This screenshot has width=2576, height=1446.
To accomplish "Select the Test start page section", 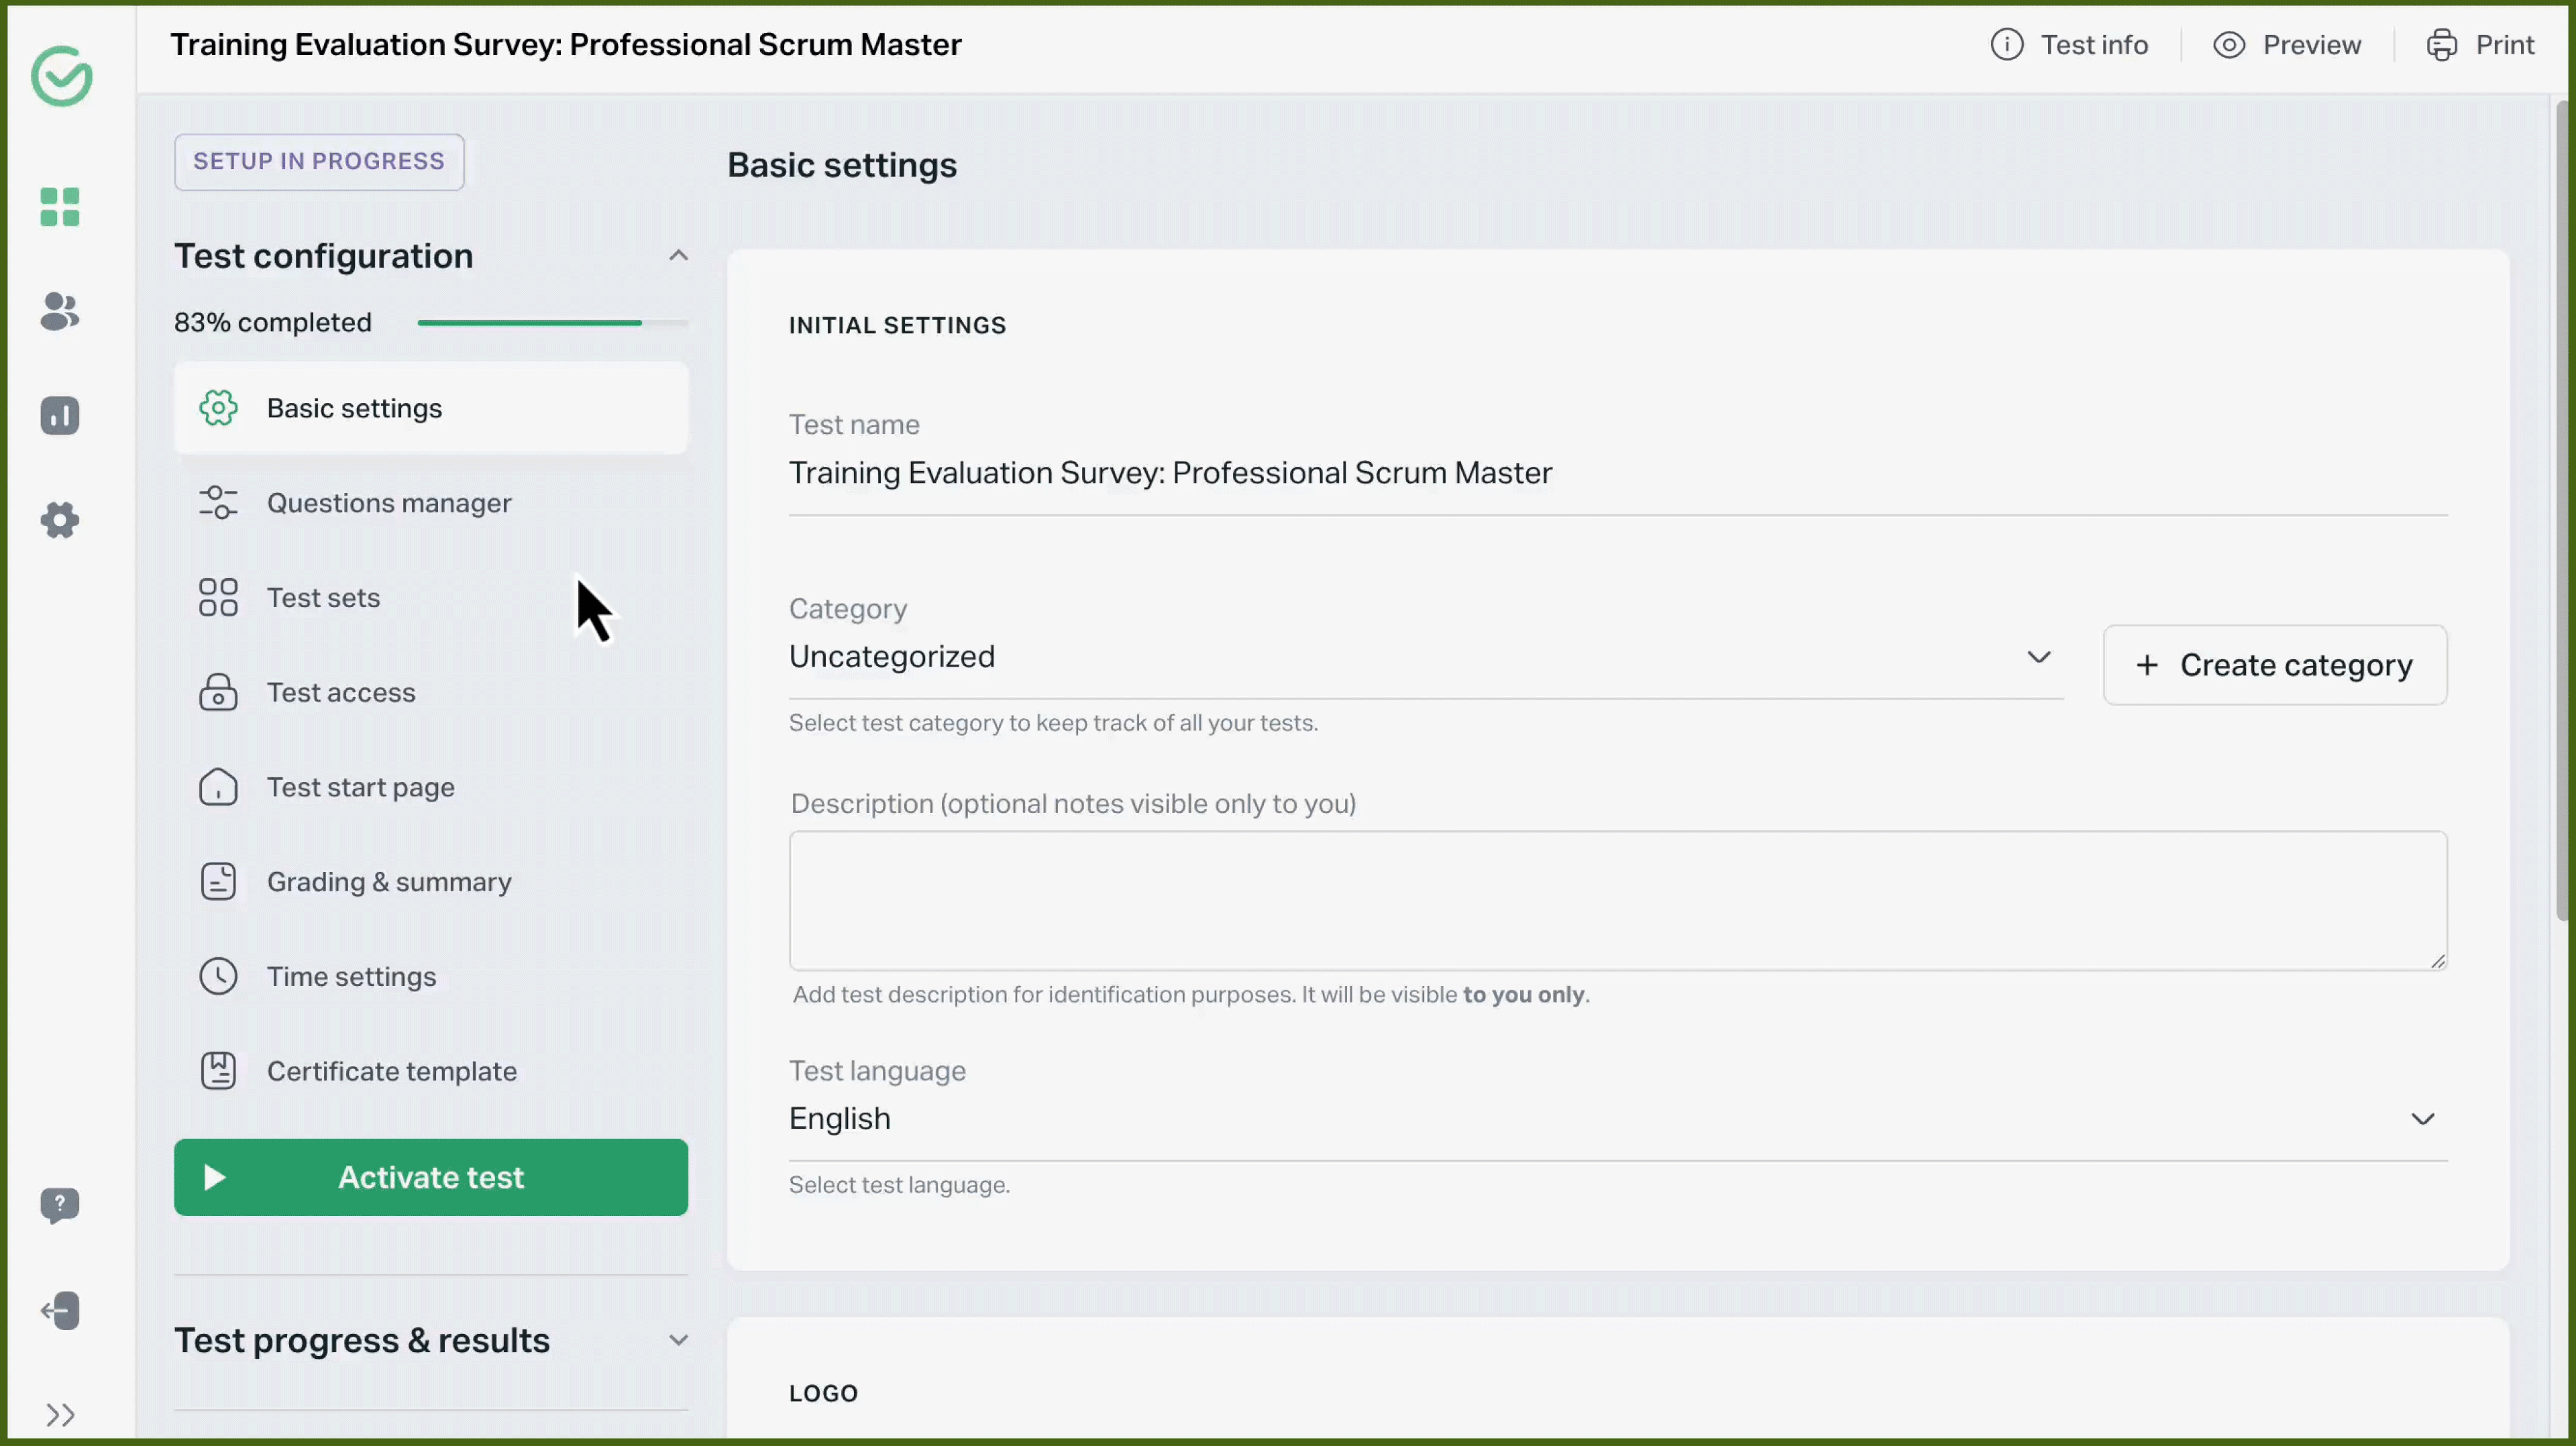I will click(x=361, y=787).
